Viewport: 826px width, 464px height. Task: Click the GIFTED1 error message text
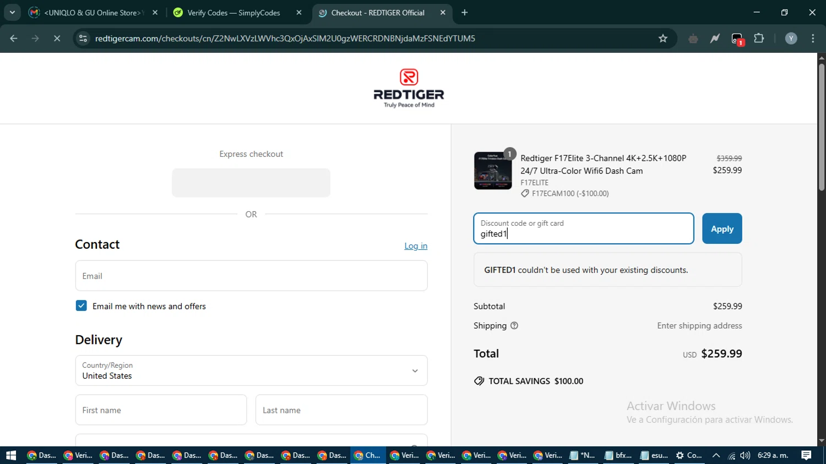click(x=586, y=270)
